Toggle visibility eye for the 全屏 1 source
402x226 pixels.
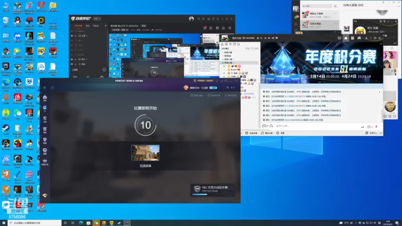coord(72,36)
